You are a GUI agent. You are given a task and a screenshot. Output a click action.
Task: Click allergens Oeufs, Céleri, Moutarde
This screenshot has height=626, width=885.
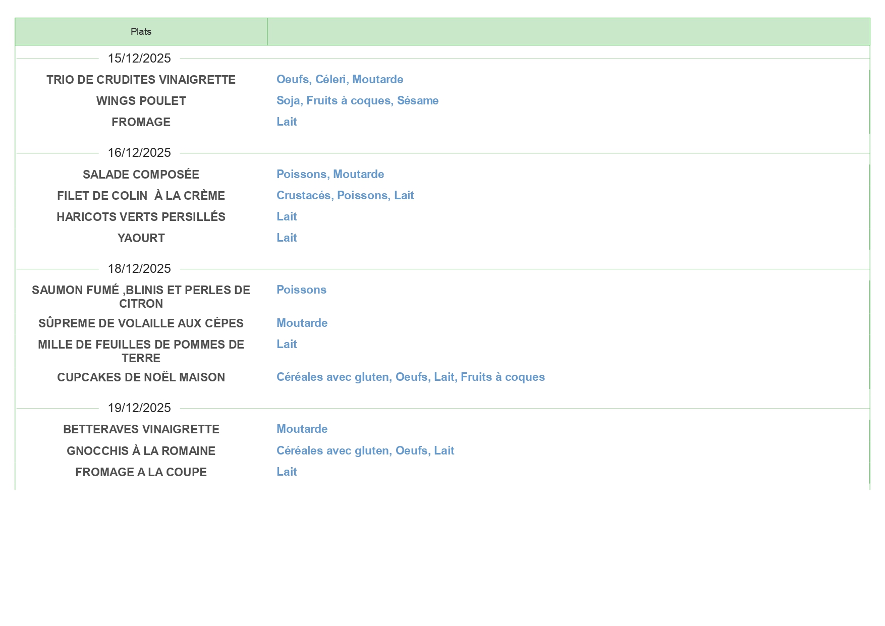click(x=340, y=80)
